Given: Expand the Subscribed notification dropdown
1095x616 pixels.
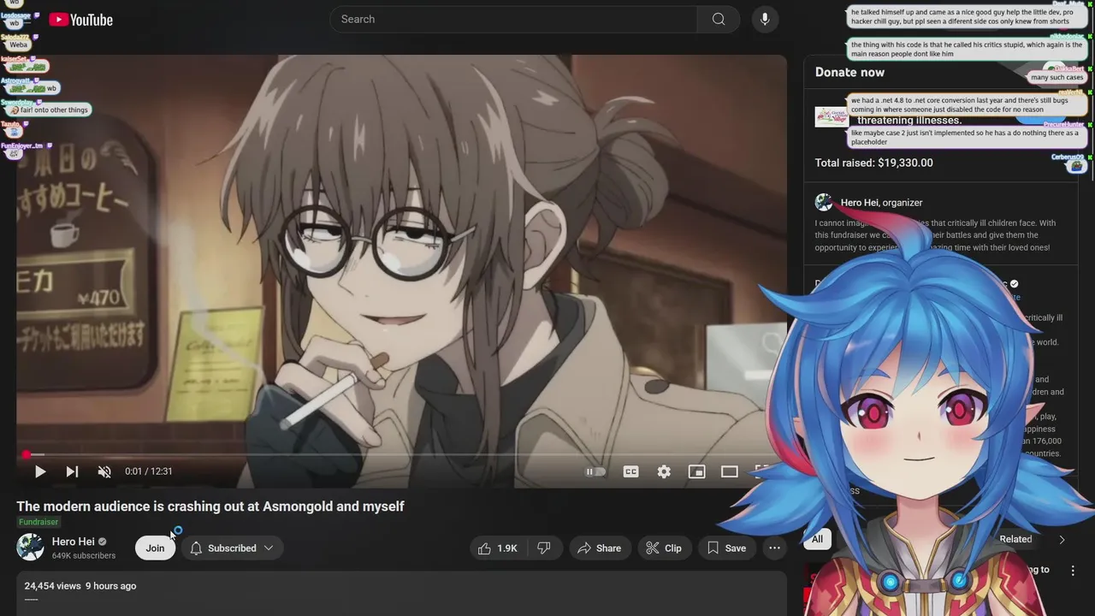Looking at the screenshot, I should 232,548.
